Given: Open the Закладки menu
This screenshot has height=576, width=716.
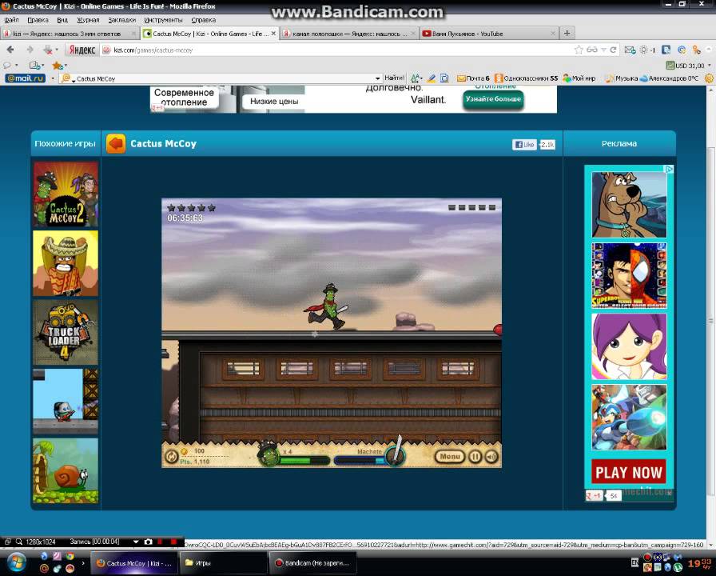Looking at the screenshot, I should point(122,20).
